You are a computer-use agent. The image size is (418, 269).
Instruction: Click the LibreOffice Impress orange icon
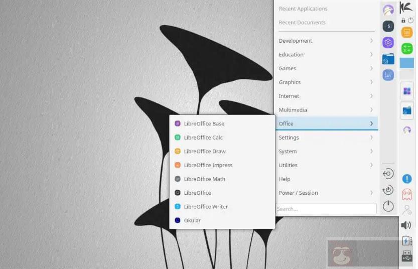click(178, 165)
